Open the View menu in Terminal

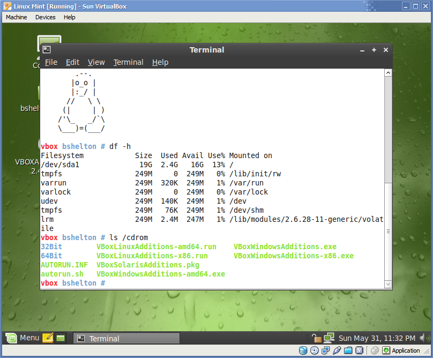(x=96, y=62)
